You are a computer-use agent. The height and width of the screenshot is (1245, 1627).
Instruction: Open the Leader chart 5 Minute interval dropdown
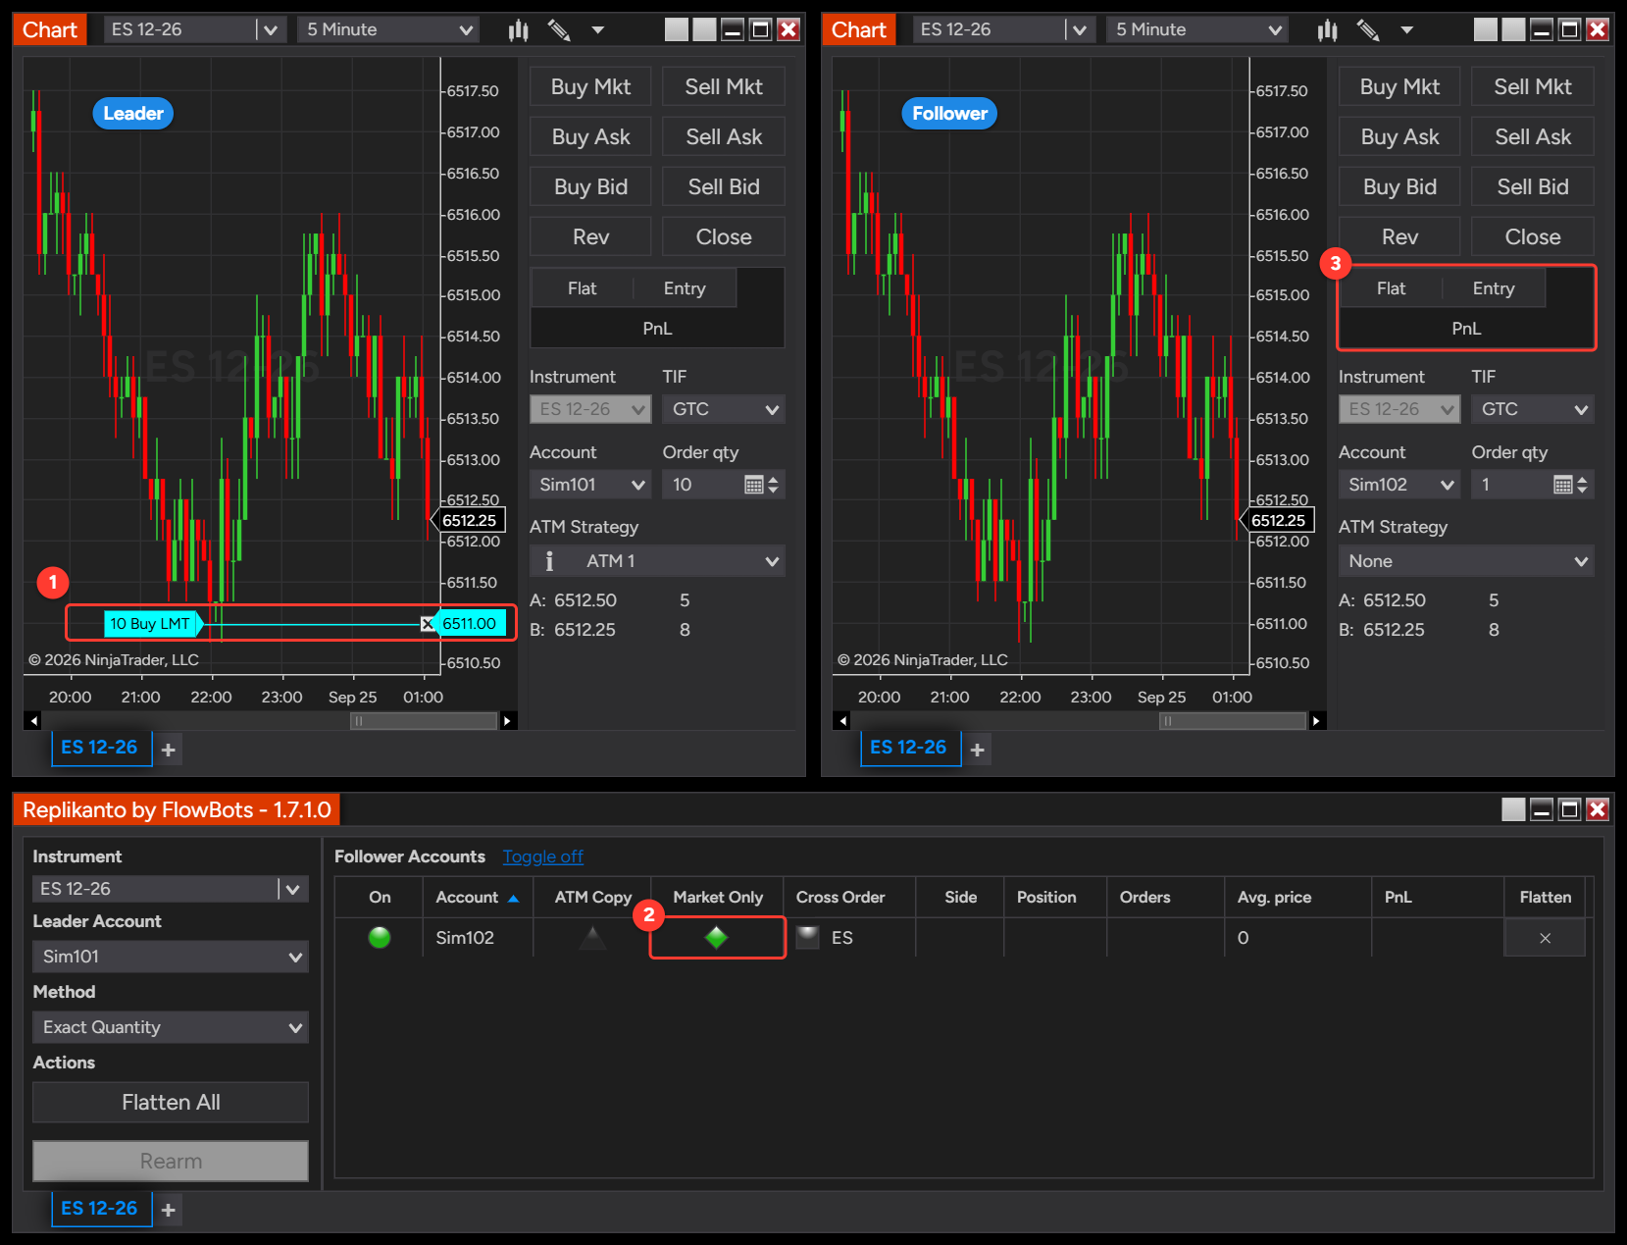388,29
